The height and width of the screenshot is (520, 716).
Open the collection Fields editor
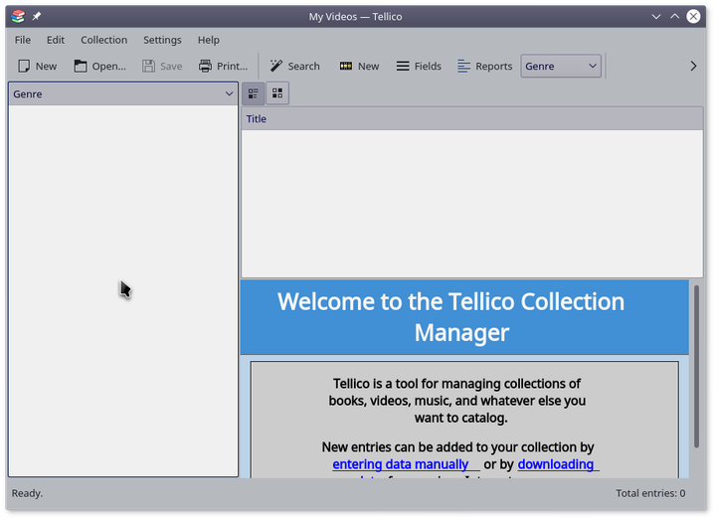click(418, 67)
